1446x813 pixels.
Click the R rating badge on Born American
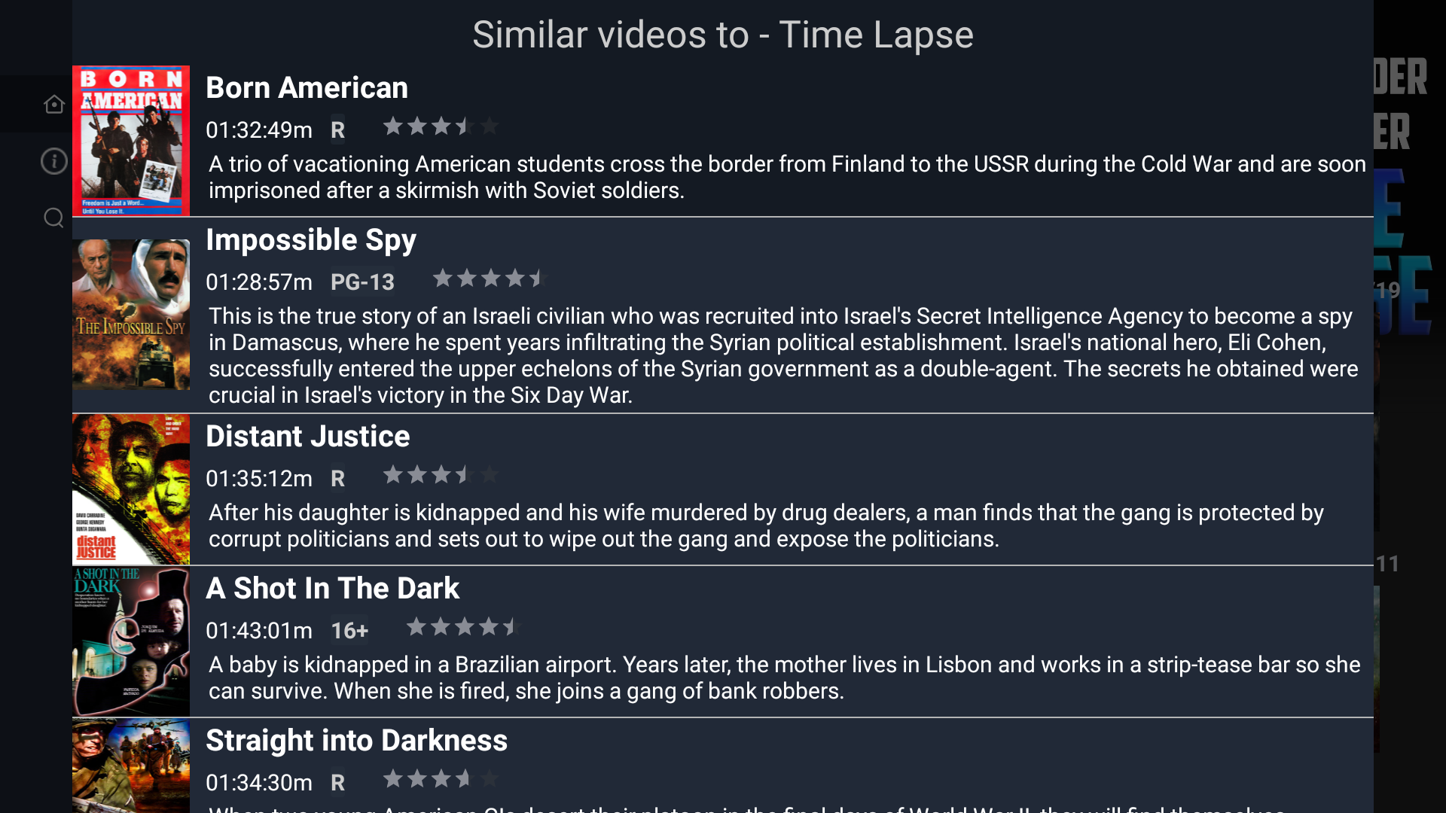pos(337,129)
